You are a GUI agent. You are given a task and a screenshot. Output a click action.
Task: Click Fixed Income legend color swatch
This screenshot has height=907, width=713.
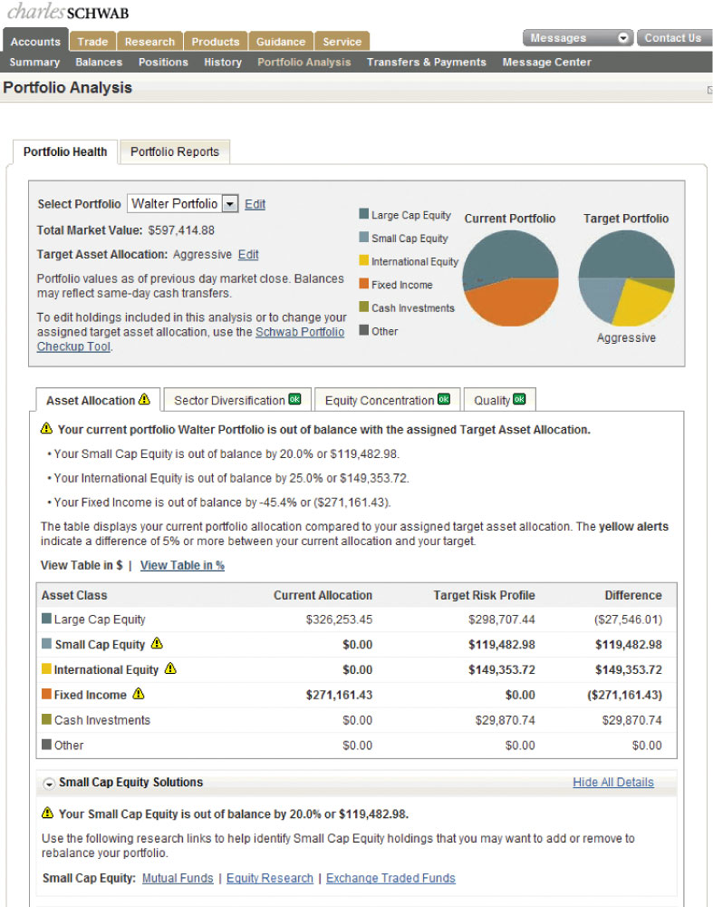(364, 283)
